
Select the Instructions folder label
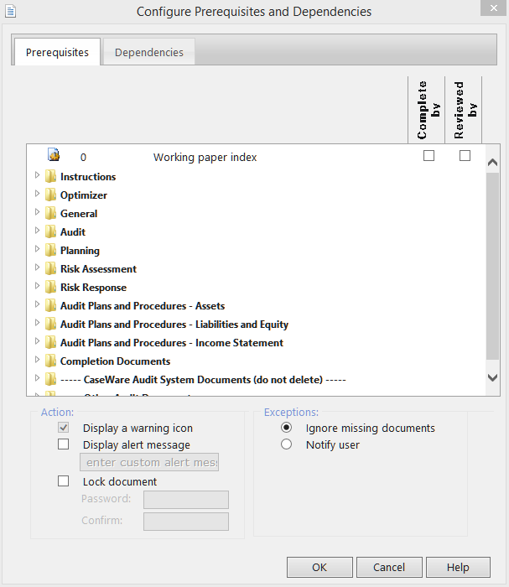point(88,177)
